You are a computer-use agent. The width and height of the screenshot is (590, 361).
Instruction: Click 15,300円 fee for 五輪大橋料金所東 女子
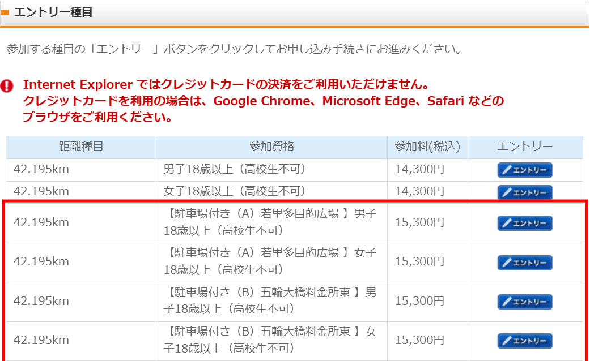point(419,340)
